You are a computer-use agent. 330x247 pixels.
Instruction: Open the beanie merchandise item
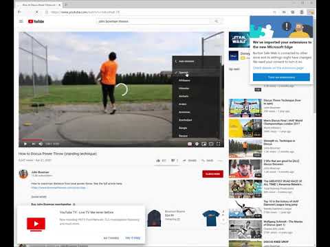tap(154, 218)
